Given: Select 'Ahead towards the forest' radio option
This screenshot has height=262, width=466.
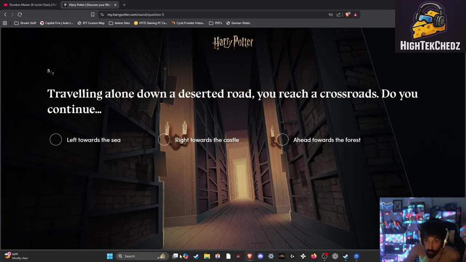Looking at the screenshot, I should 282,140.
